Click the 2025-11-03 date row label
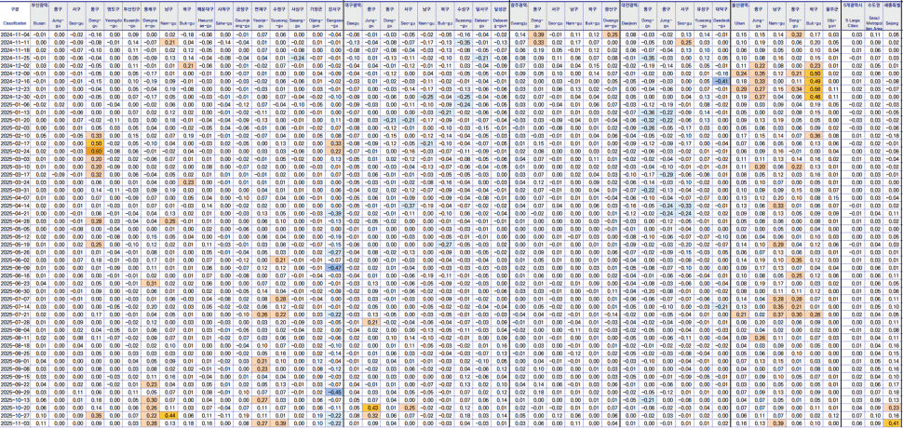The image size is (903, 428). point(14,423)
